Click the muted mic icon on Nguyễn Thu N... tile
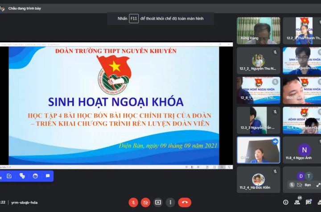Image resolution: width=321 pixels, height=212 pixels. [275, 52]
